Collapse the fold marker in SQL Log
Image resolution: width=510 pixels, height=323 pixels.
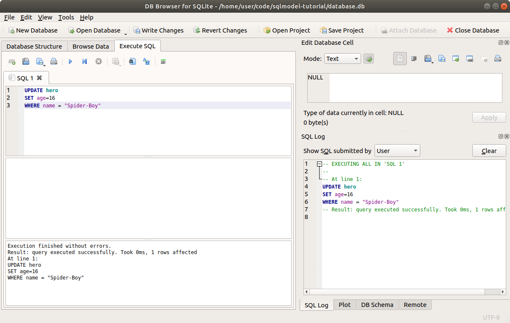click(320, 164)
